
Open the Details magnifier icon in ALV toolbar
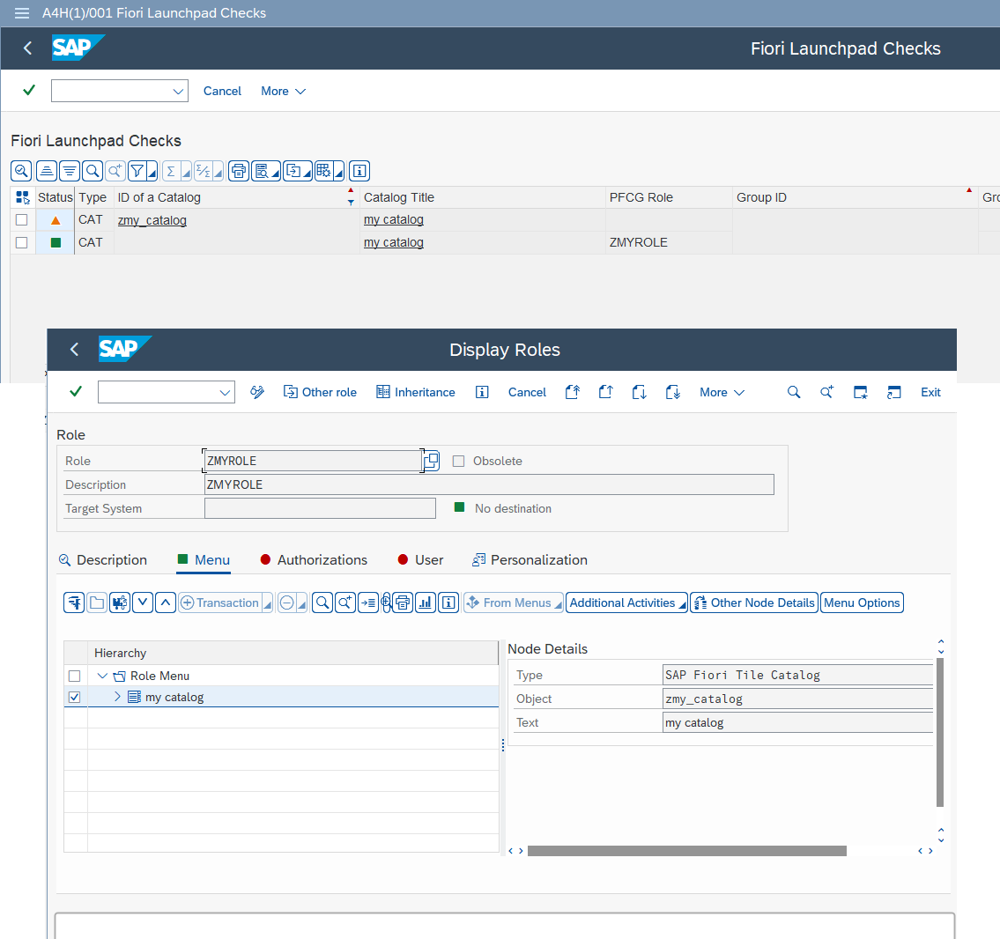21,171
